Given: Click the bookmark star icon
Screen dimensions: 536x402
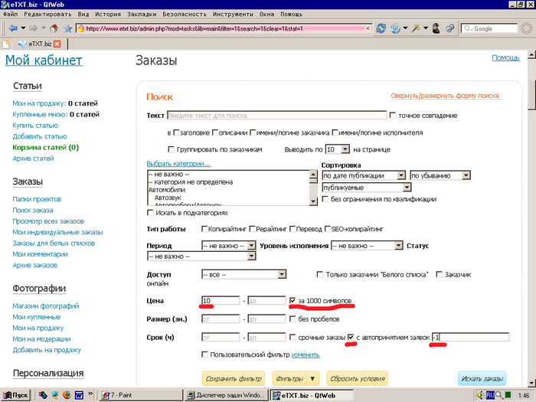Looking at the screenshot, I should (67, 28).
